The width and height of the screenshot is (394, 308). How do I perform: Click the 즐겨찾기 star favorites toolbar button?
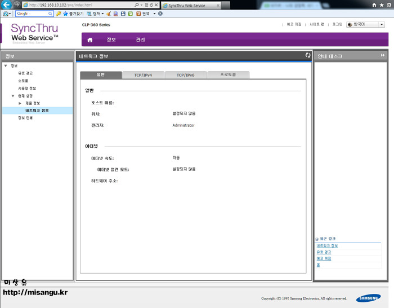coord(73,14)
